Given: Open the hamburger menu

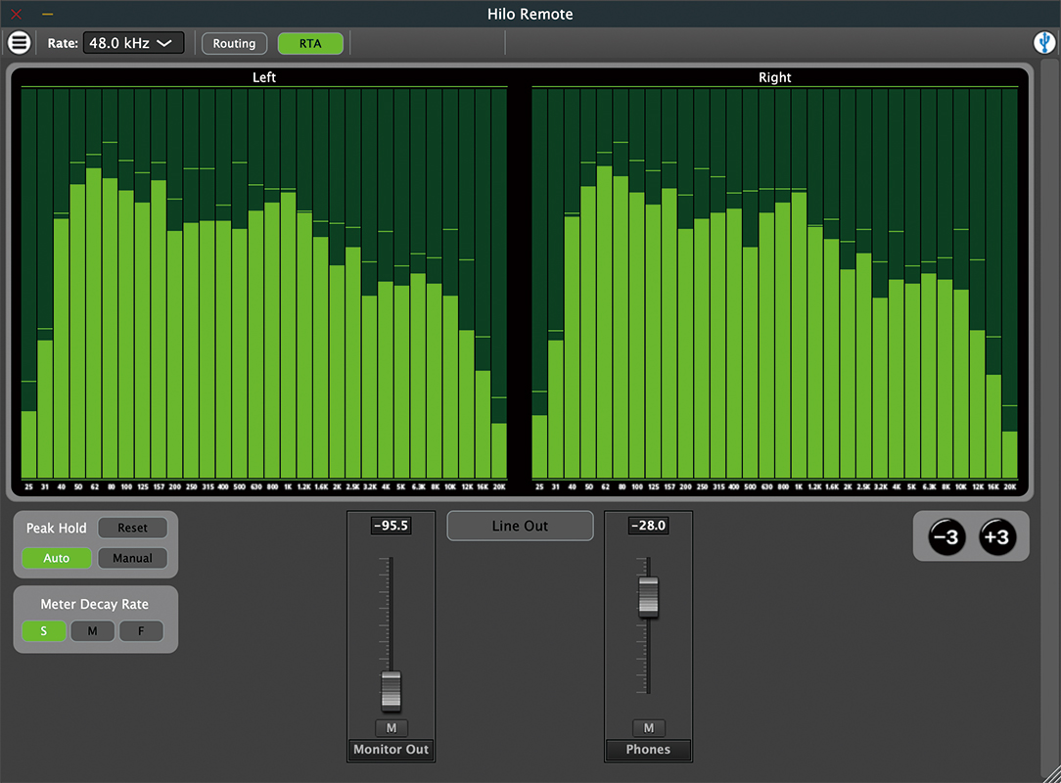Looking at the screenshot, I should tap(19, 43).
